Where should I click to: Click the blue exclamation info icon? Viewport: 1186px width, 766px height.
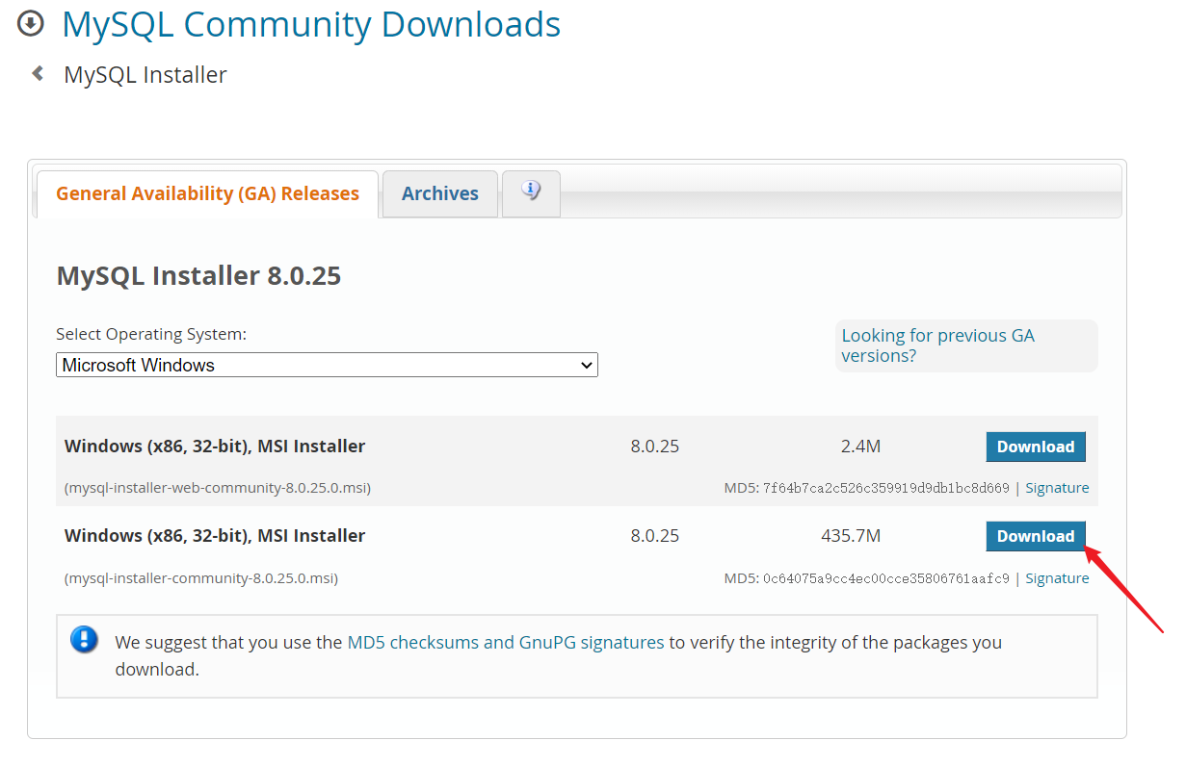click(85, 639)
